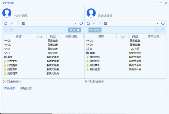Select remote E:\ CD drive
The height and width of the screenshot is (114, 169).
pos(91,49)
